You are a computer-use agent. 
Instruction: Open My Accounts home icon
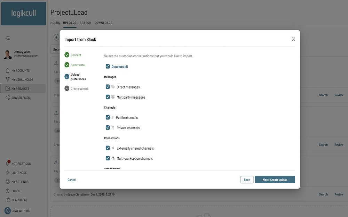pos(8,70)
